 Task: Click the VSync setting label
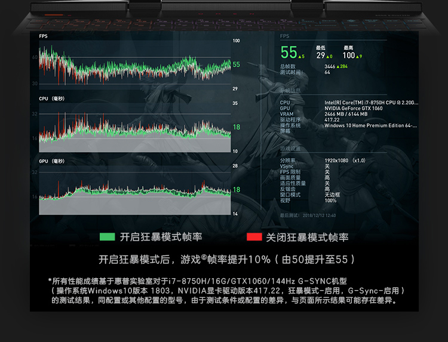(287, 166)
